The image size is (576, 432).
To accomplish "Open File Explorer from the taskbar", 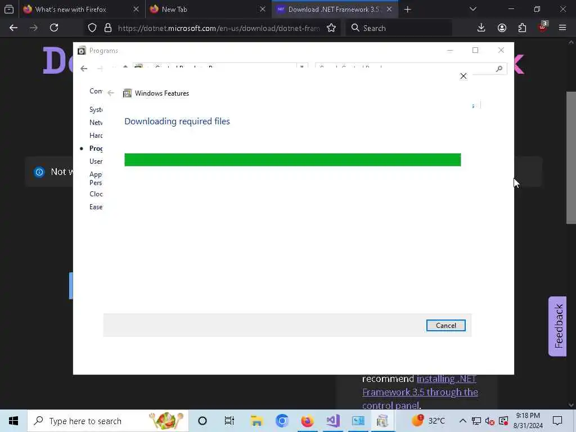I will pos(256,421).
